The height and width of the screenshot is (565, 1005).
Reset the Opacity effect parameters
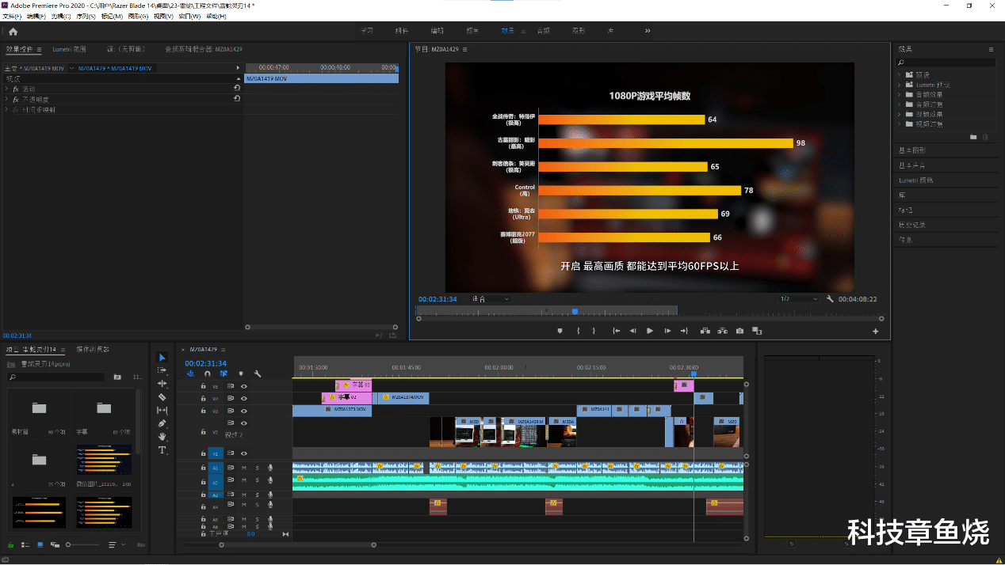point(237,100)
